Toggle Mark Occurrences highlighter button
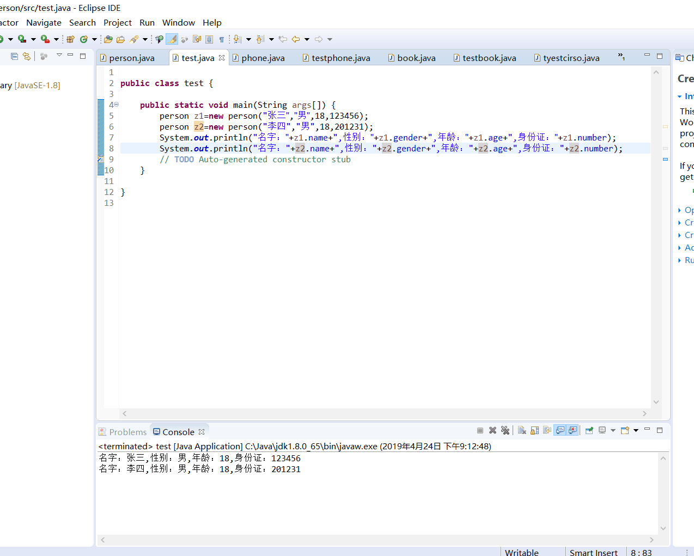 pos(172,39)
